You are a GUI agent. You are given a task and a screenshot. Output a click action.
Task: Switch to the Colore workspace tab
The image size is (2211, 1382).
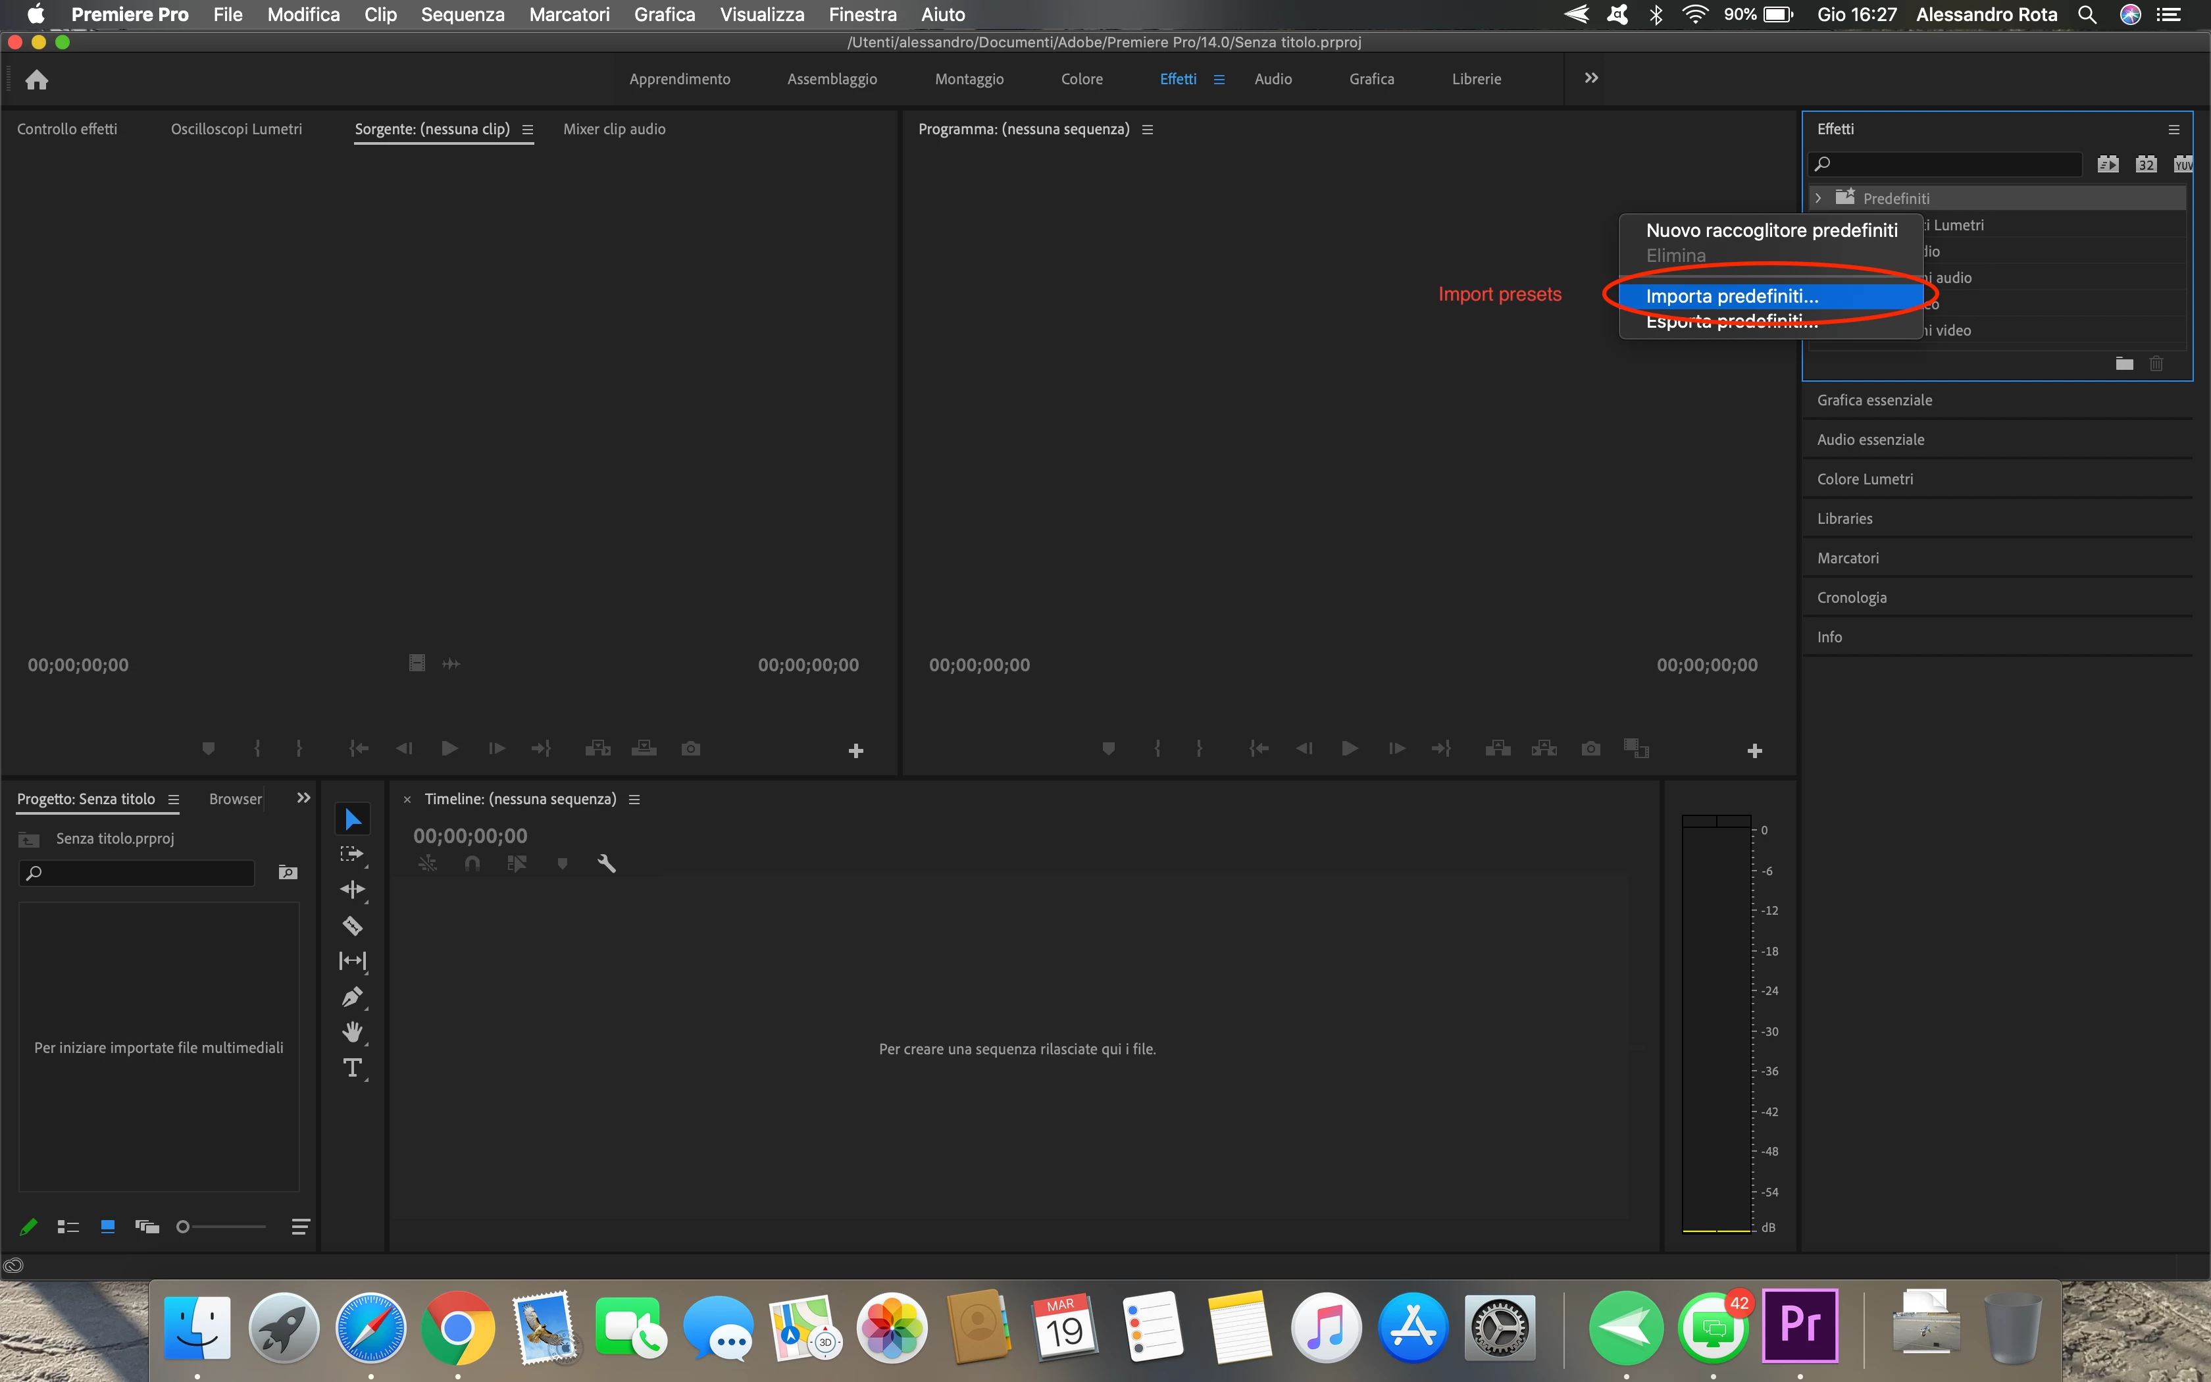coord(1082,80)
